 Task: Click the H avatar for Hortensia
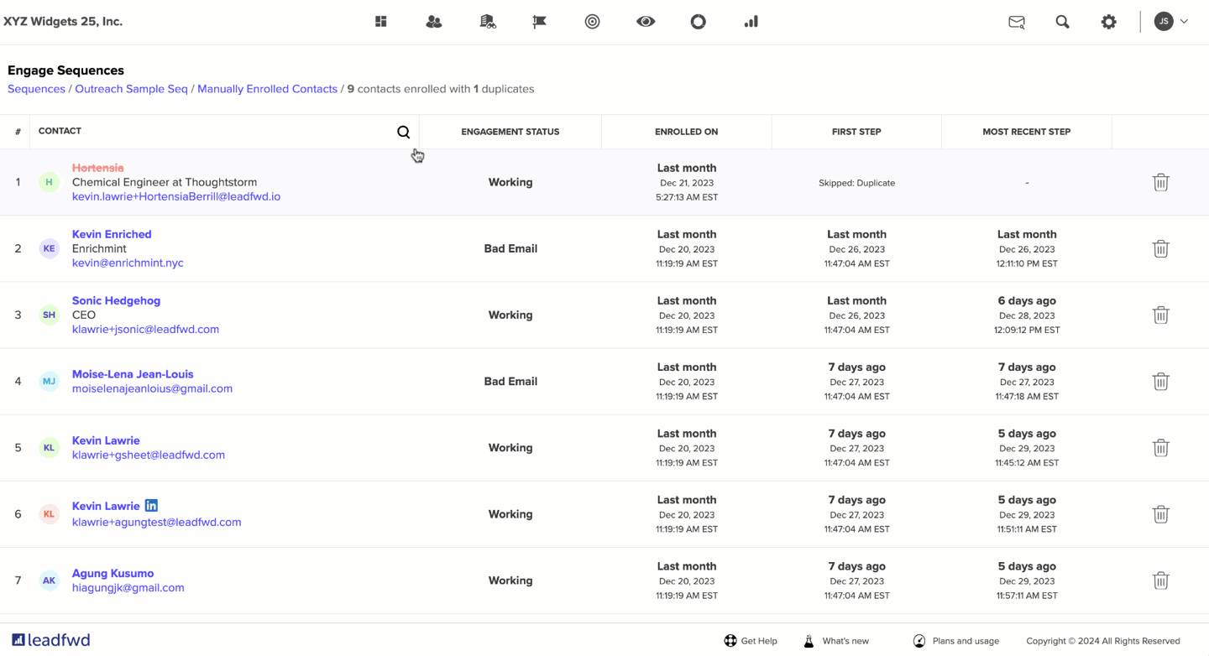click(49, 182)
